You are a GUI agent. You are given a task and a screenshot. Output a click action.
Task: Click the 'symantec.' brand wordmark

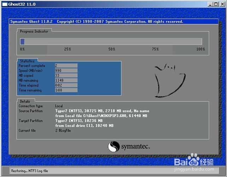tap(135, 147)
